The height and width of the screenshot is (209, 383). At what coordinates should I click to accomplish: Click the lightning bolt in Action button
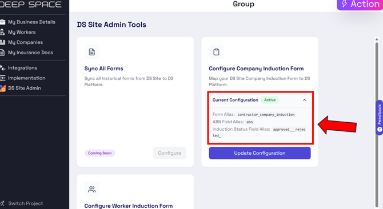click(x=344, y=3)
